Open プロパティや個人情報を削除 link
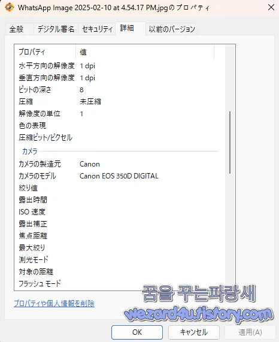 (54, 304)
